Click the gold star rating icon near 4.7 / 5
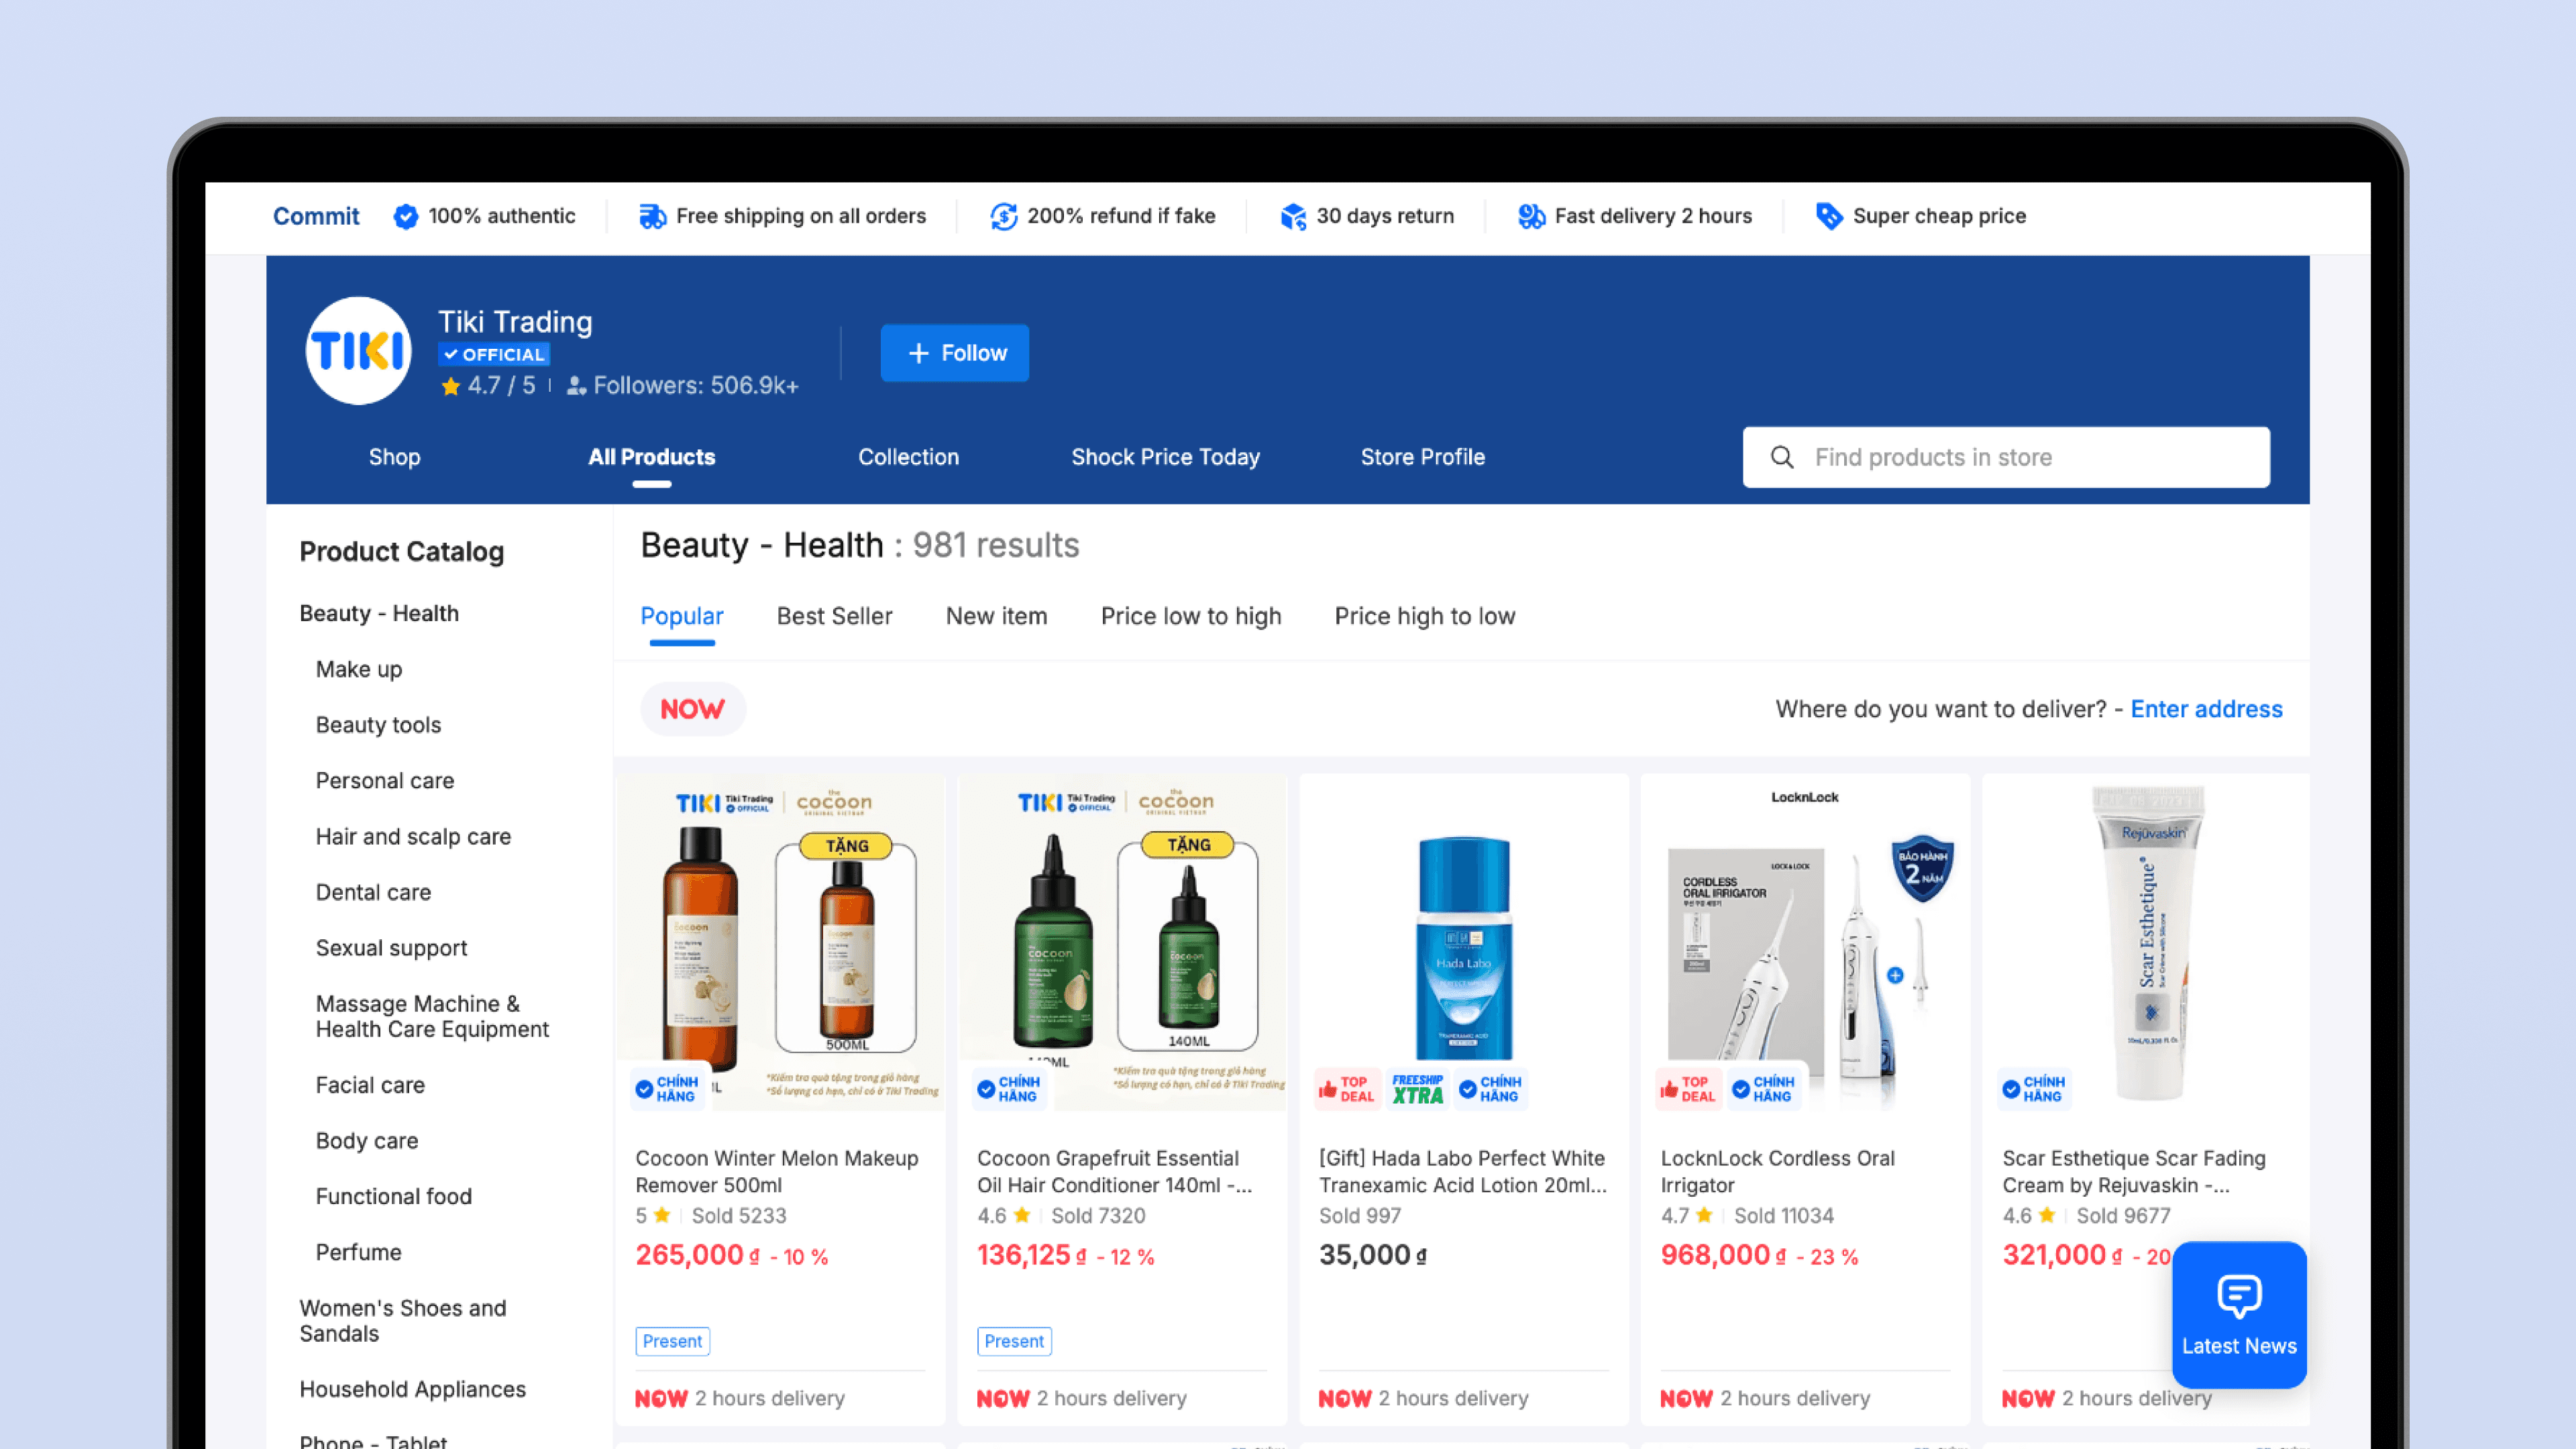This screenshot has width=2576, height=1449. [x=451, y=386]
